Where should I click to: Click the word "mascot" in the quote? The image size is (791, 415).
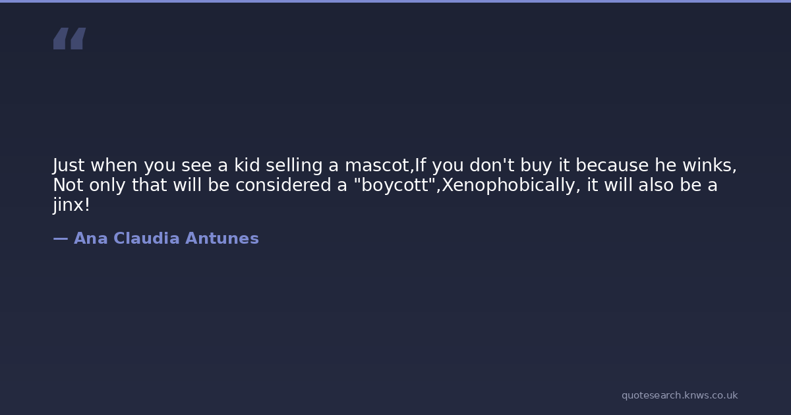coord(378,165)
